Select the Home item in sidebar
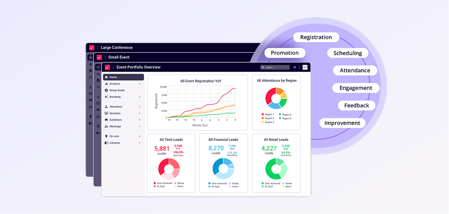The width and height of the screenshot is (449, 214). point(124,77)
